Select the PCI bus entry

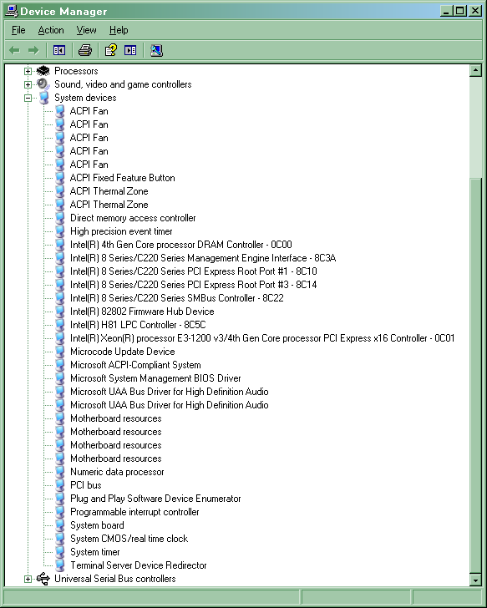86,485
